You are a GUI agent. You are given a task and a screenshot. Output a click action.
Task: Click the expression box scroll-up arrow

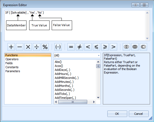pos(147,13)
